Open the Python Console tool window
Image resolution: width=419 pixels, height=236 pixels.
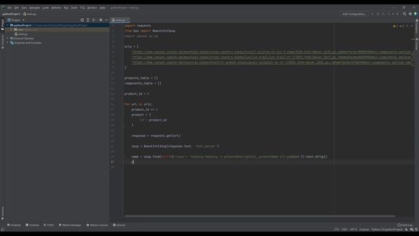[x=98, y=225]
